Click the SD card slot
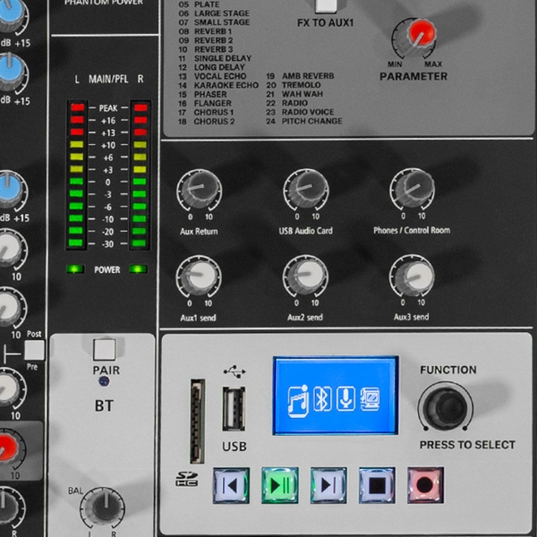537x537 pixels. tap(198, 422)
